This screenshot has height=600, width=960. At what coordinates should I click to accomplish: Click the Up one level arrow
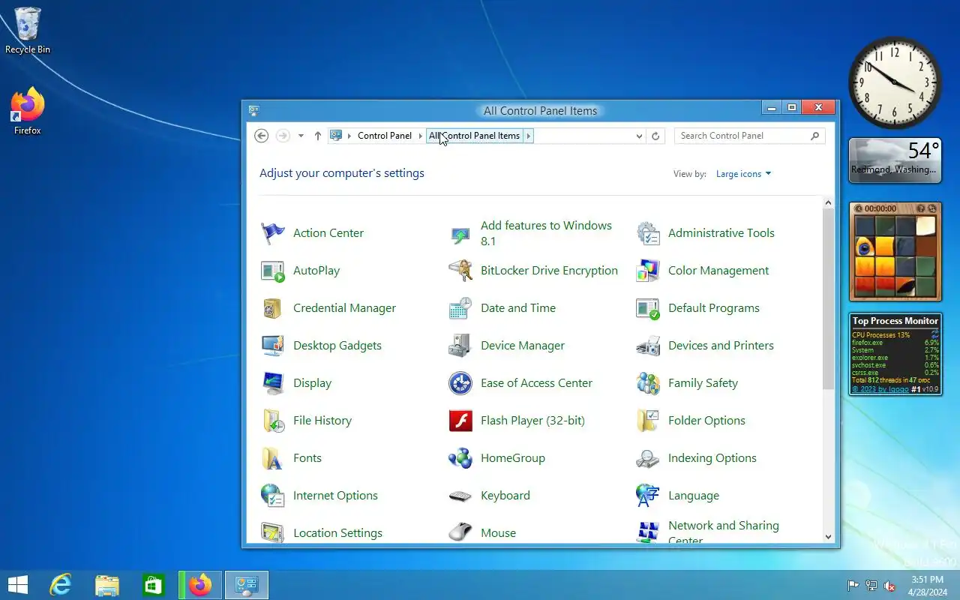pos(318,136)
